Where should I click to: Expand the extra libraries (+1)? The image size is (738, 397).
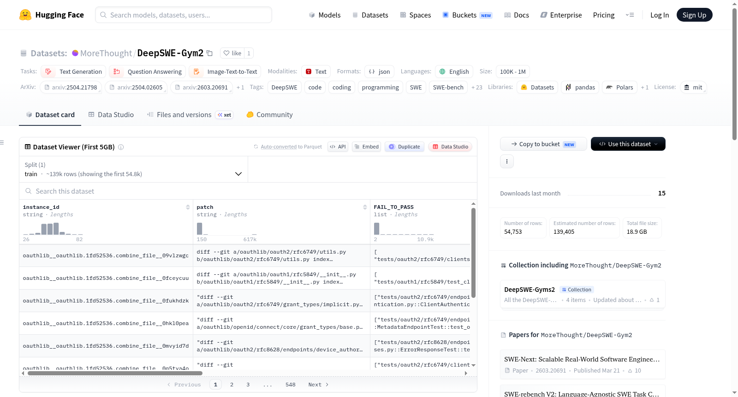click(x=644, y=87)
